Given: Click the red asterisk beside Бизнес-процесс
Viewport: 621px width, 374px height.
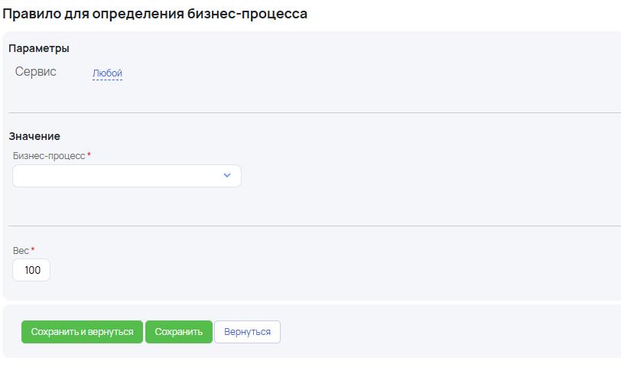Looking at the screenshot, I should (89, 155).
